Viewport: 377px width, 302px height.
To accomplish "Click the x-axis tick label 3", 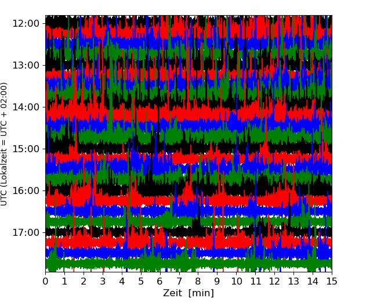I will 103,281.
